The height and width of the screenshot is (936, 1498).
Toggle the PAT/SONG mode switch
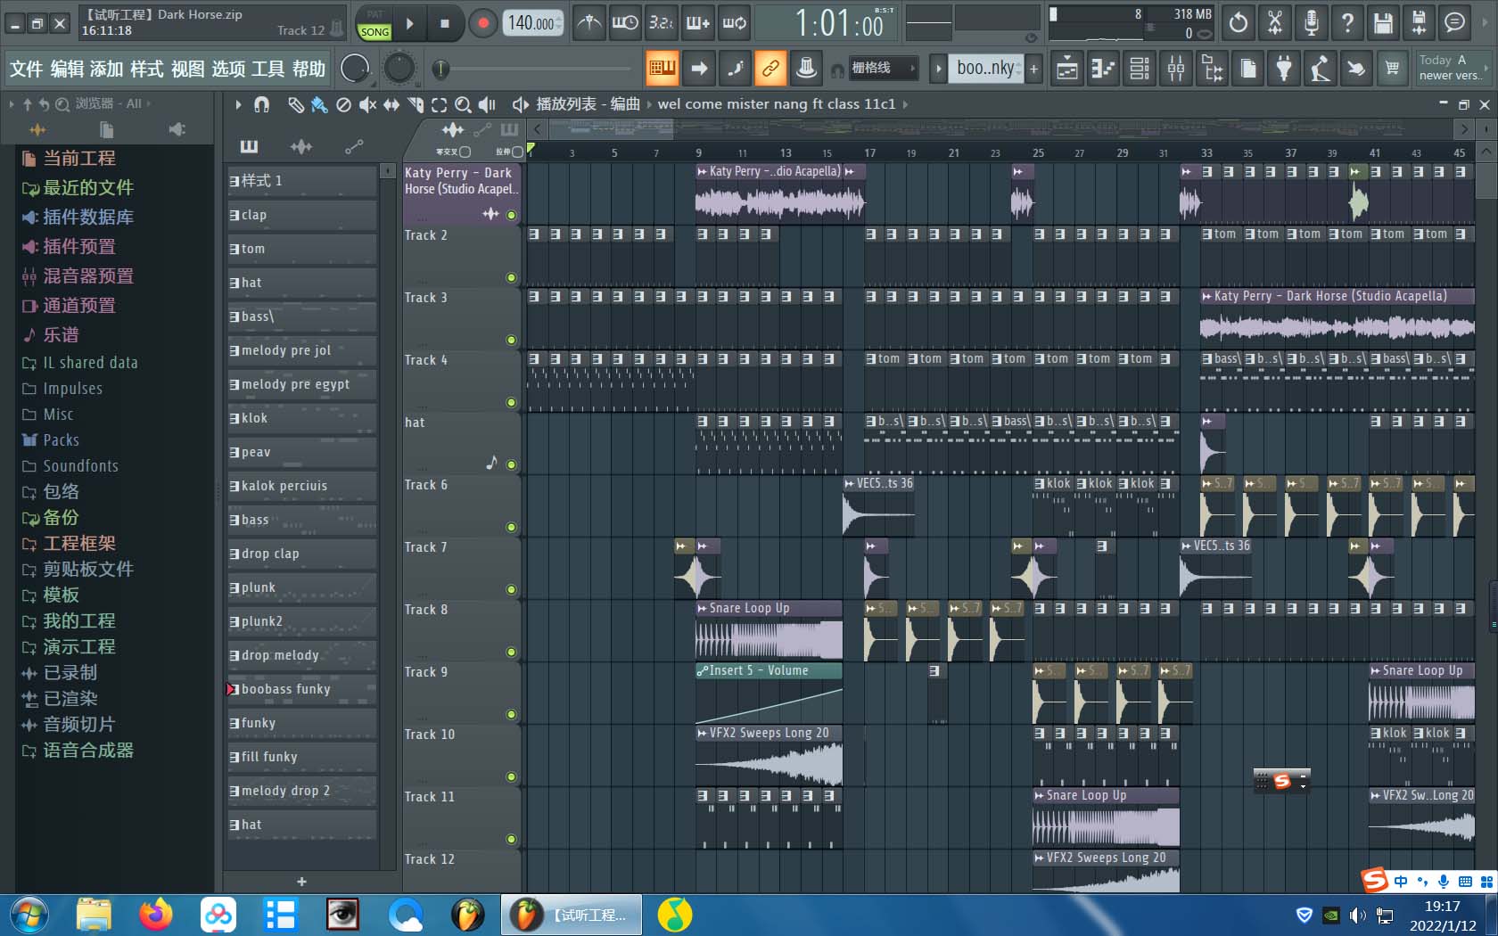(374, 24)
